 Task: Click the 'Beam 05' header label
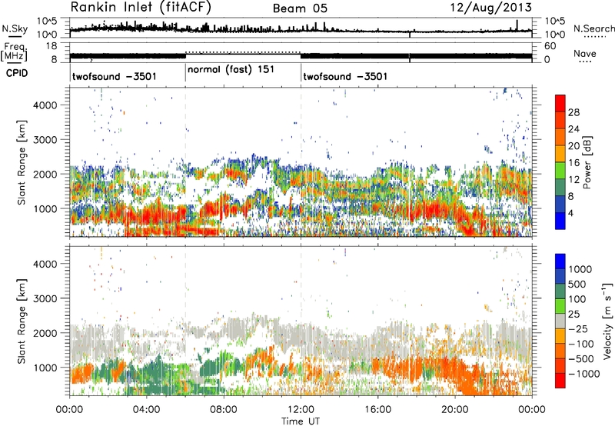click(300, 8)
